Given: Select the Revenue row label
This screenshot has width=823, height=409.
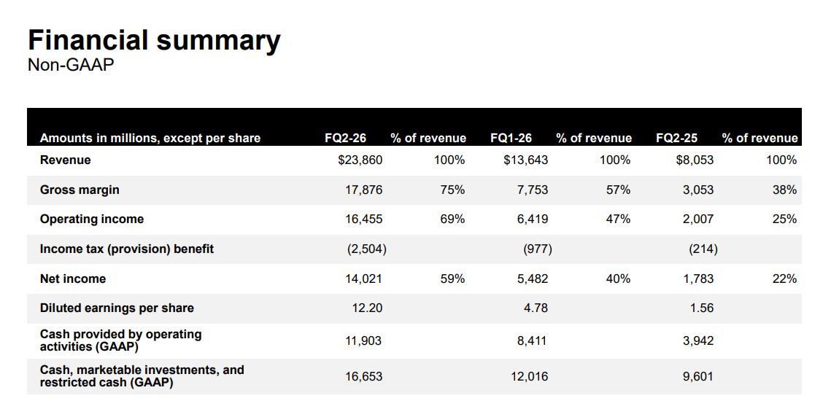Looking at the screenshot, I should 66,160.
